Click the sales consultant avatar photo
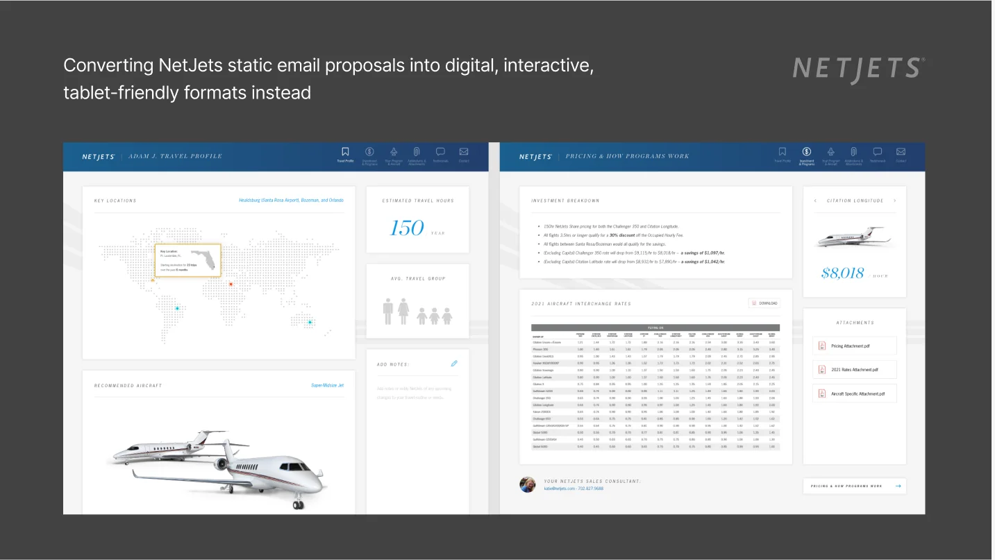Image resolution: width=995 pixels, height=560 pixels. [528, 484]
